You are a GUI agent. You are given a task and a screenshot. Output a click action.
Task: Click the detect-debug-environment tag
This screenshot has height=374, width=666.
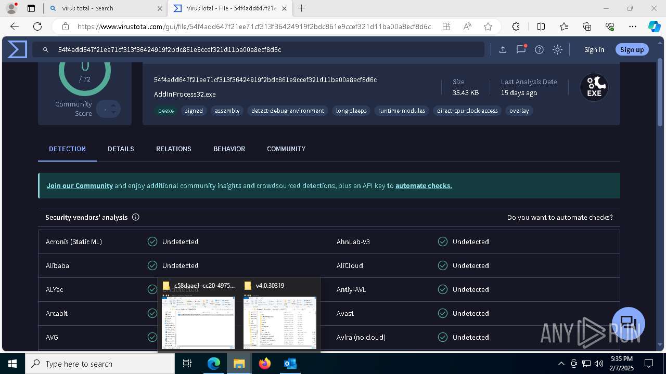tap(288, 111)
